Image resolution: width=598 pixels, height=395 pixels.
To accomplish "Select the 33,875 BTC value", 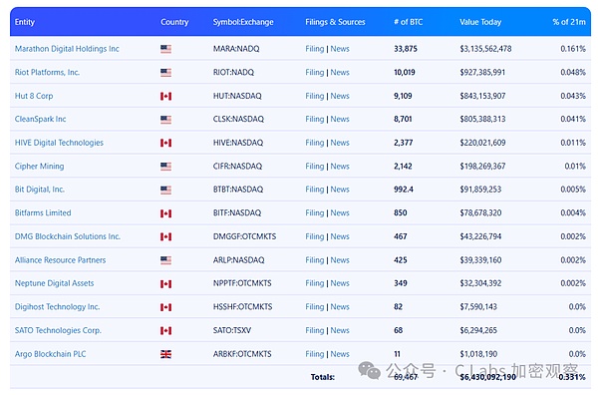I will (x=406, y=49).
